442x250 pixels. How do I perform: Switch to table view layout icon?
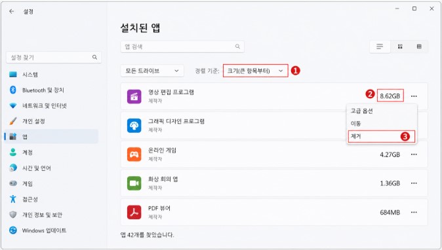pos(419,46)
